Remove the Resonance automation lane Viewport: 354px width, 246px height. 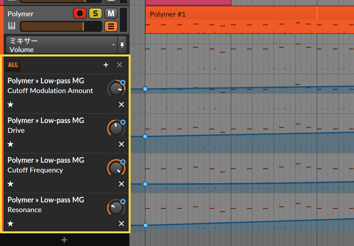pyautogui.click(x=121, y=224)
